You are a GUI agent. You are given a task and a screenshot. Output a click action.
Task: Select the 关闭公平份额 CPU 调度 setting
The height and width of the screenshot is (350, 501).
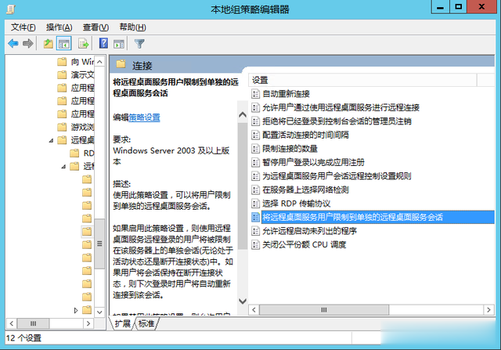[x=305, y=245]
